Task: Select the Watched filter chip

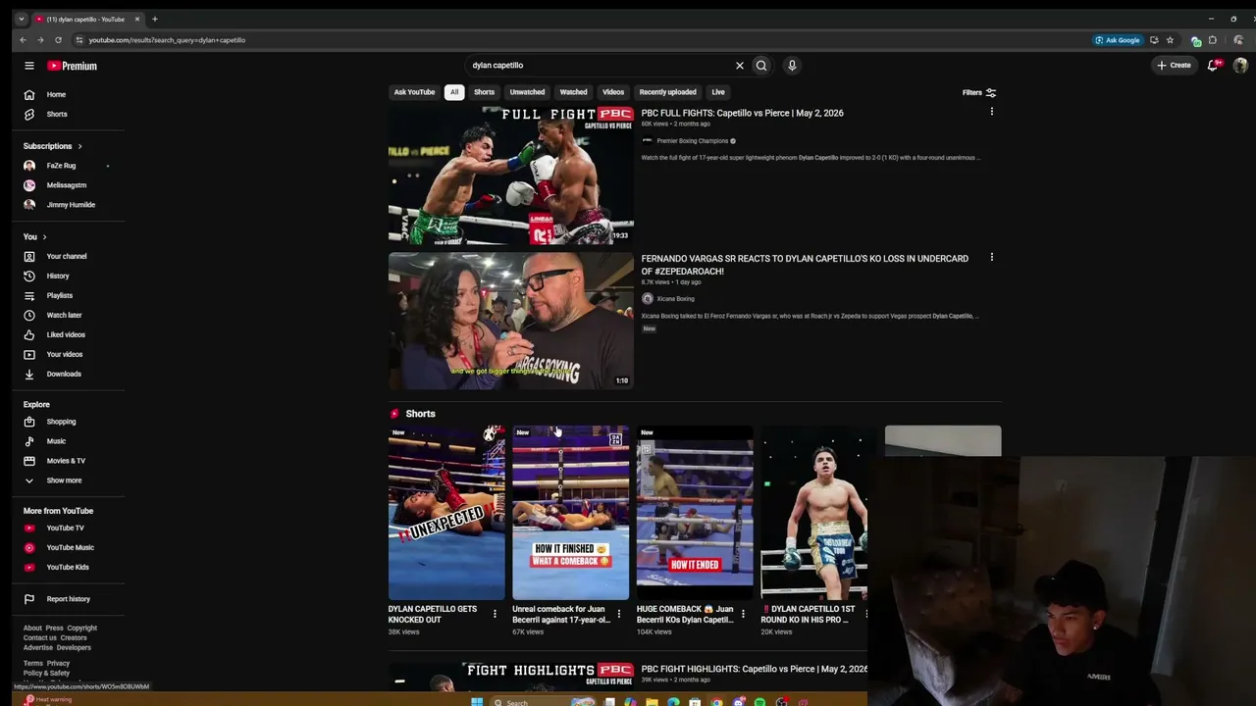Action: pos(573,92)
